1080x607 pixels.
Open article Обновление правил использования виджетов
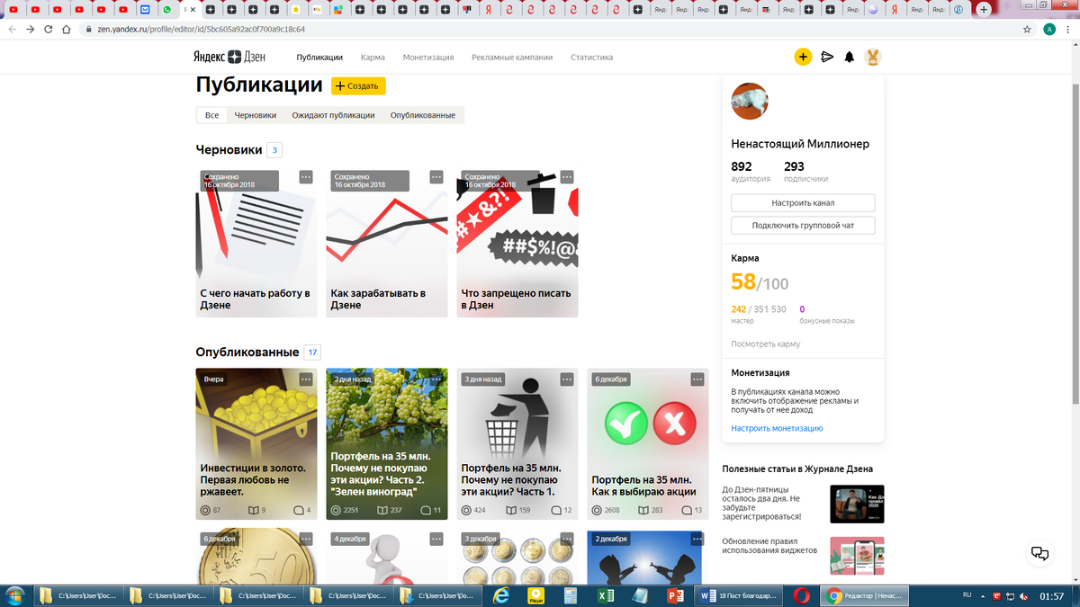[803, 555]
